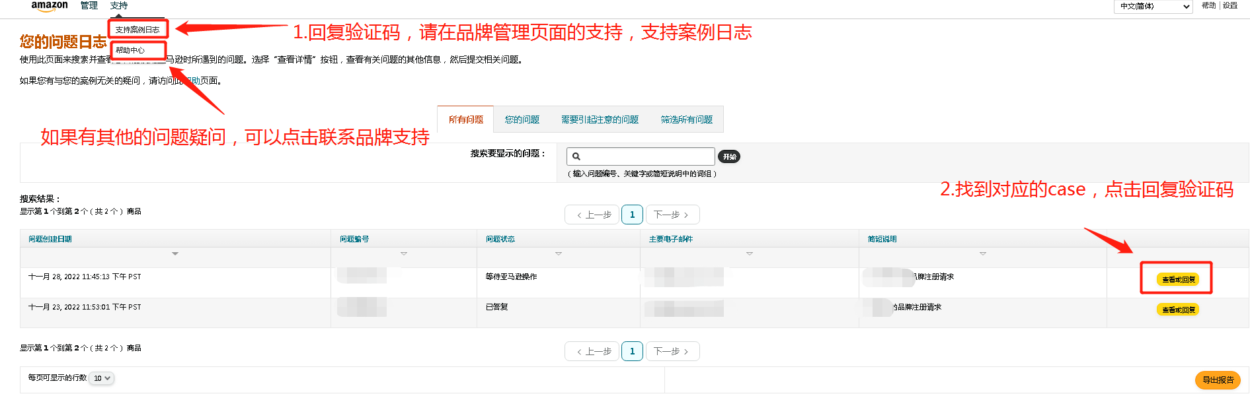This screenshot has width=1250, height=402.
Task: Click the search magnifier icon
Action: click(576, 156)
